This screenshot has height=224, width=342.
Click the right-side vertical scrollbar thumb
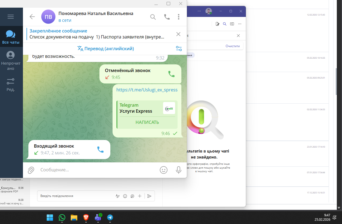pyautogui.click(x=337, y=81)
